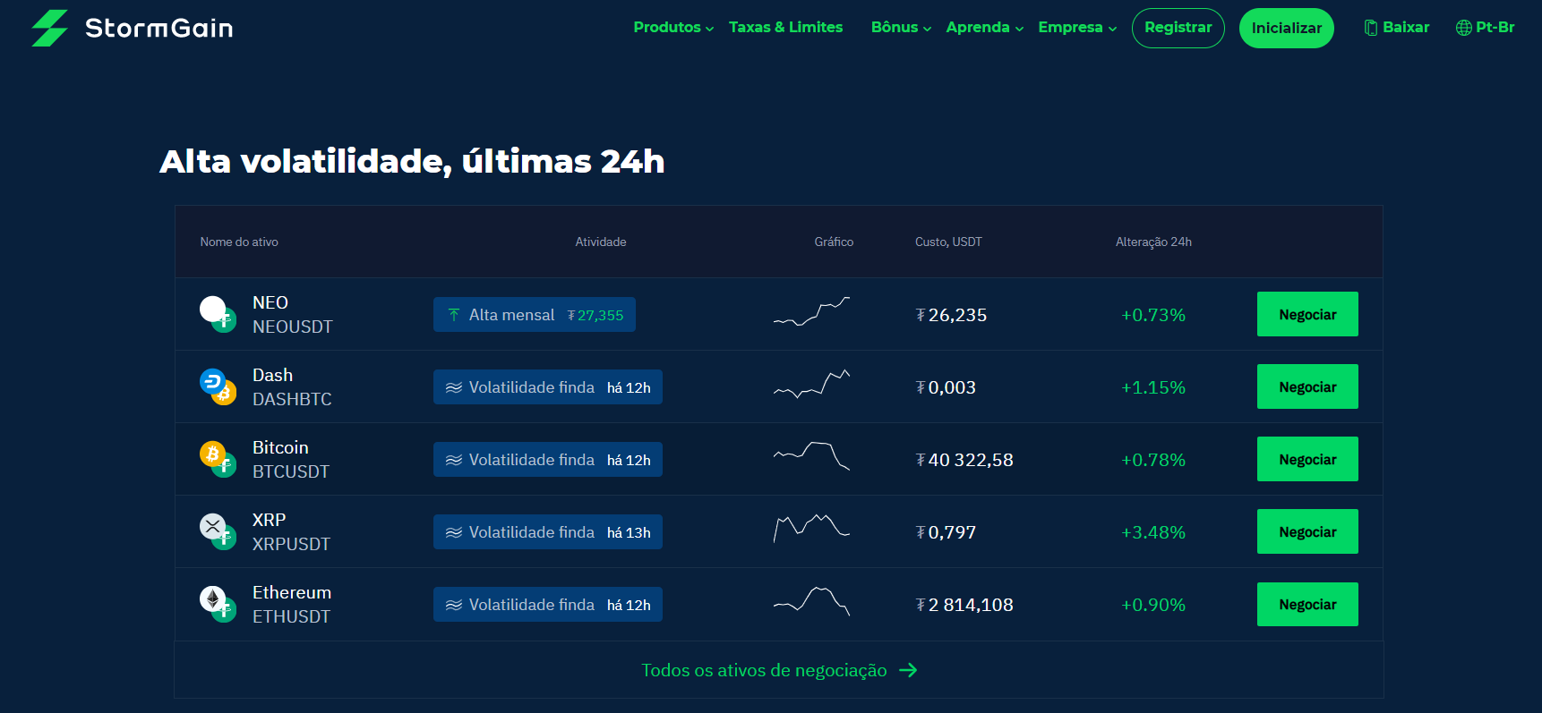The image size is (1542, 713).
Task: Click the Gráfico column header
Action: [834, 242]
